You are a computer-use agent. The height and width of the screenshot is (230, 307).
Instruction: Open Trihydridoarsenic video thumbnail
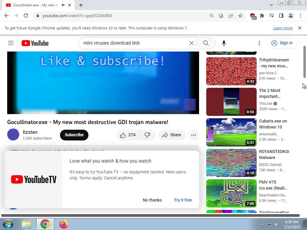(231, 71)
